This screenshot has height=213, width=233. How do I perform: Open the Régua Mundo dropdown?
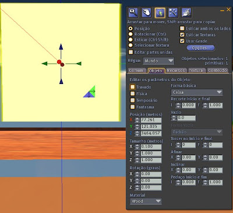pyautogui.click(x=158, y=61)
